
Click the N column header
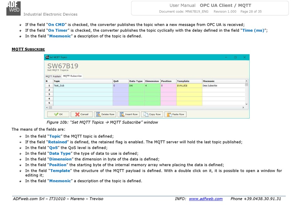pyautogui.click(x=49, y=81)
